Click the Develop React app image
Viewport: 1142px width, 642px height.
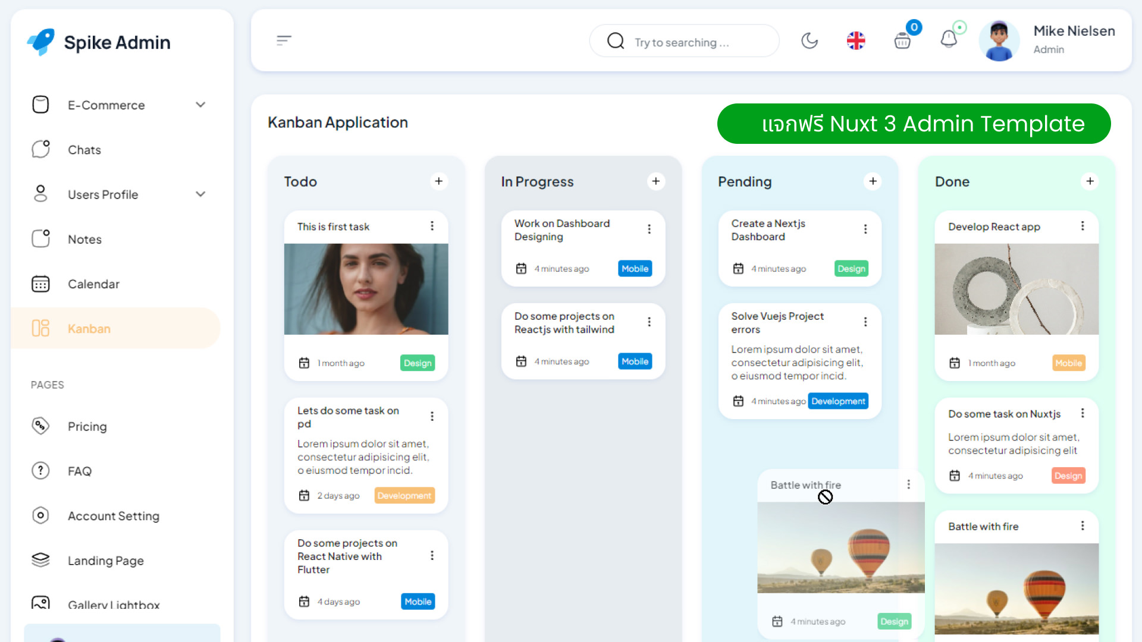[1017, 289]
